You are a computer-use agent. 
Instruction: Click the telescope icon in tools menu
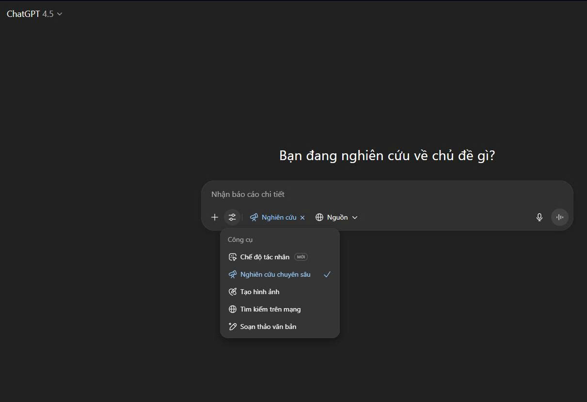[x=233, y=274]
